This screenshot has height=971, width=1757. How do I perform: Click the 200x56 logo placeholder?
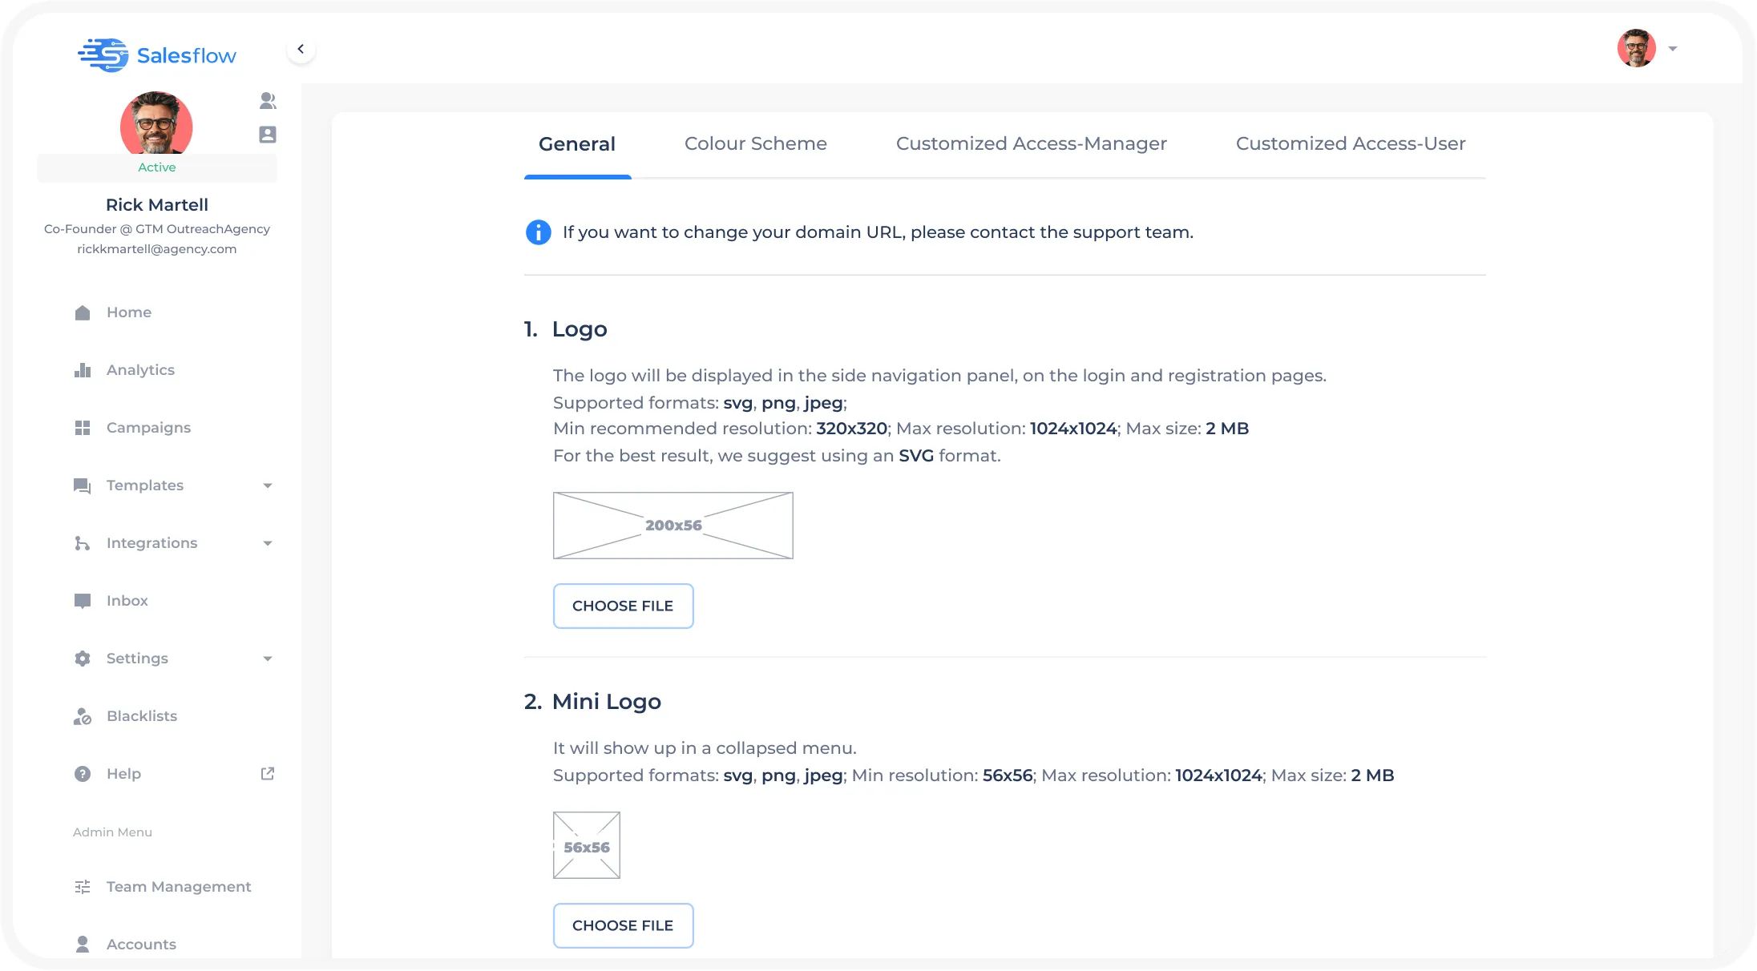pos(673,526)
